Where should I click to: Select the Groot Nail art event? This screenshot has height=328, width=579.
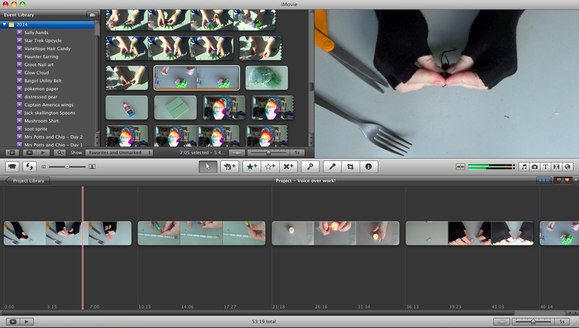click(39, 65)
